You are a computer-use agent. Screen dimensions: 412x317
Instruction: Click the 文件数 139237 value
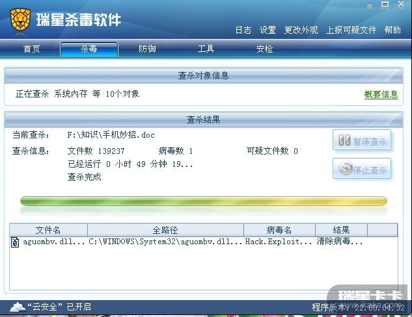pyautogui.click(x=96, y=151)
